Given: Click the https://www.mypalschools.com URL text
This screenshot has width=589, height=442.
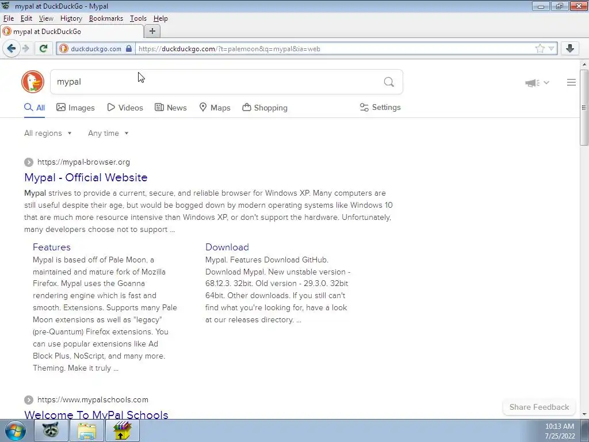Looking at the screenshot, I should (93, 399).
